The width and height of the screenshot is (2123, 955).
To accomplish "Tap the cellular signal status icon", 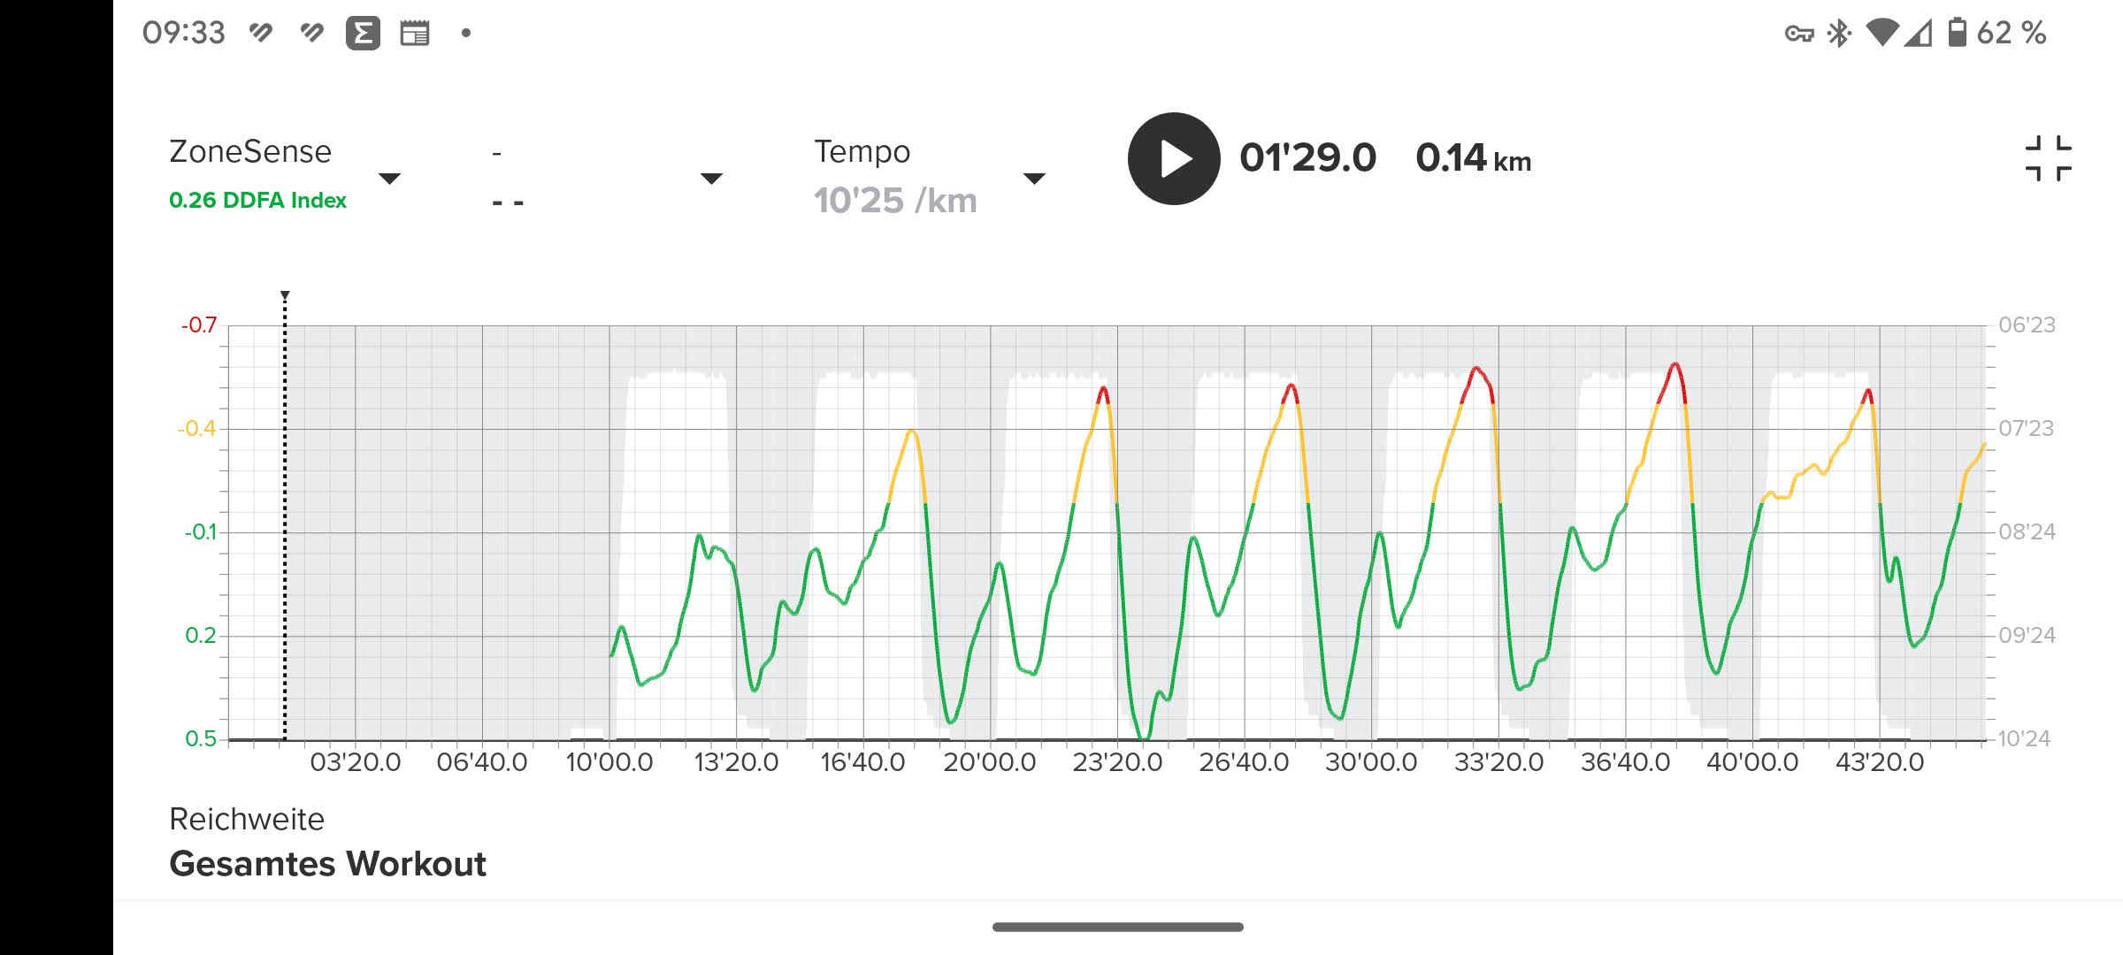I will [x=1918, y=34].
